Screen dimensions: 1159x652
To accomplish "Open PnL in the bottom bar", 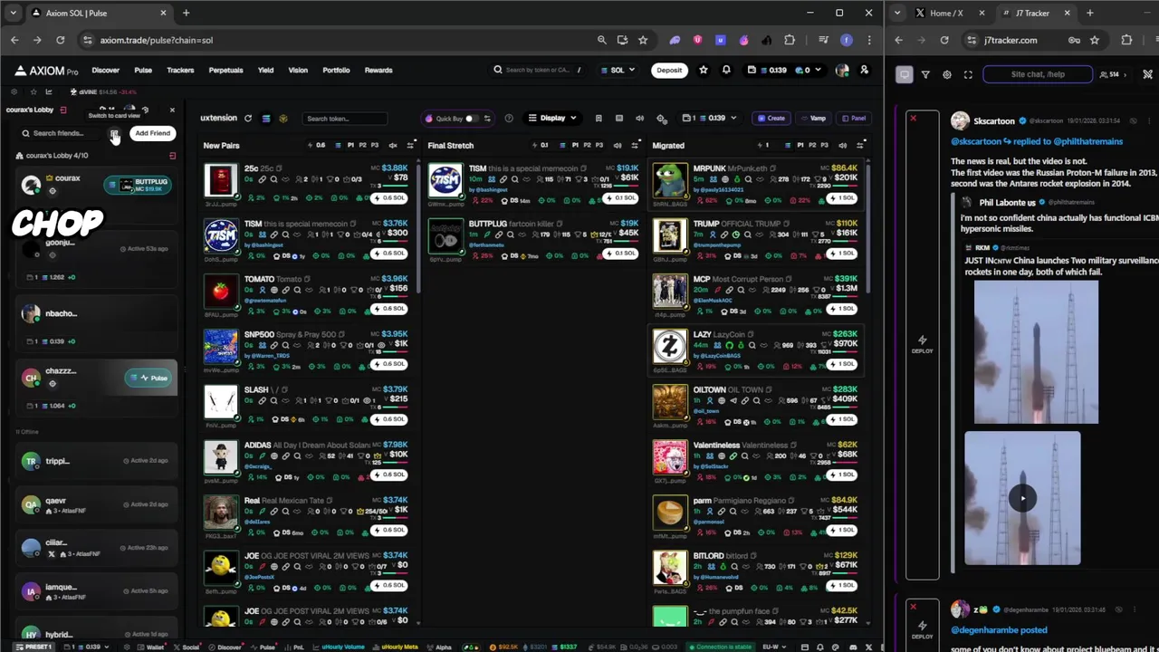I will click(x=295, y=647).
